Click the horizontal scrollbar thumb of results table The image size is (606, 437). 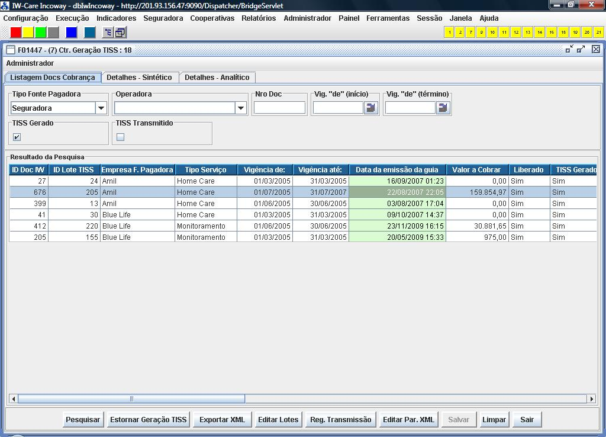(x=131, y=399)
